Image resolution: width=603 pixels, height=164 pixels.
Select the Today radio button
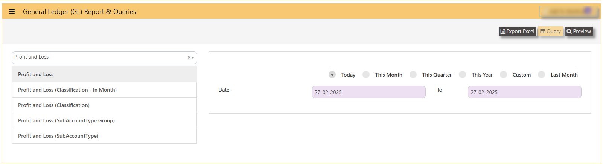332,75
